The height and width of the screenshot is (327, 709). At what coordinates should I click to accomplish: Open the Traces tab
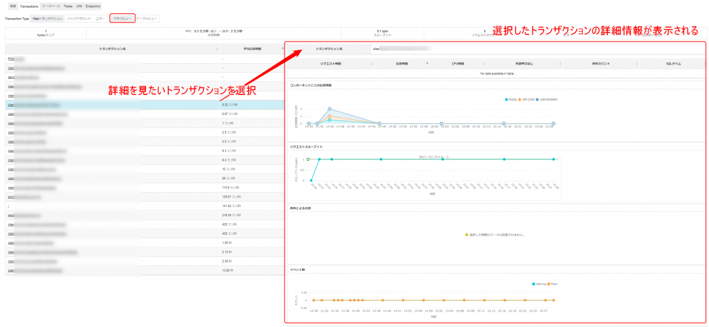(68, 6)
